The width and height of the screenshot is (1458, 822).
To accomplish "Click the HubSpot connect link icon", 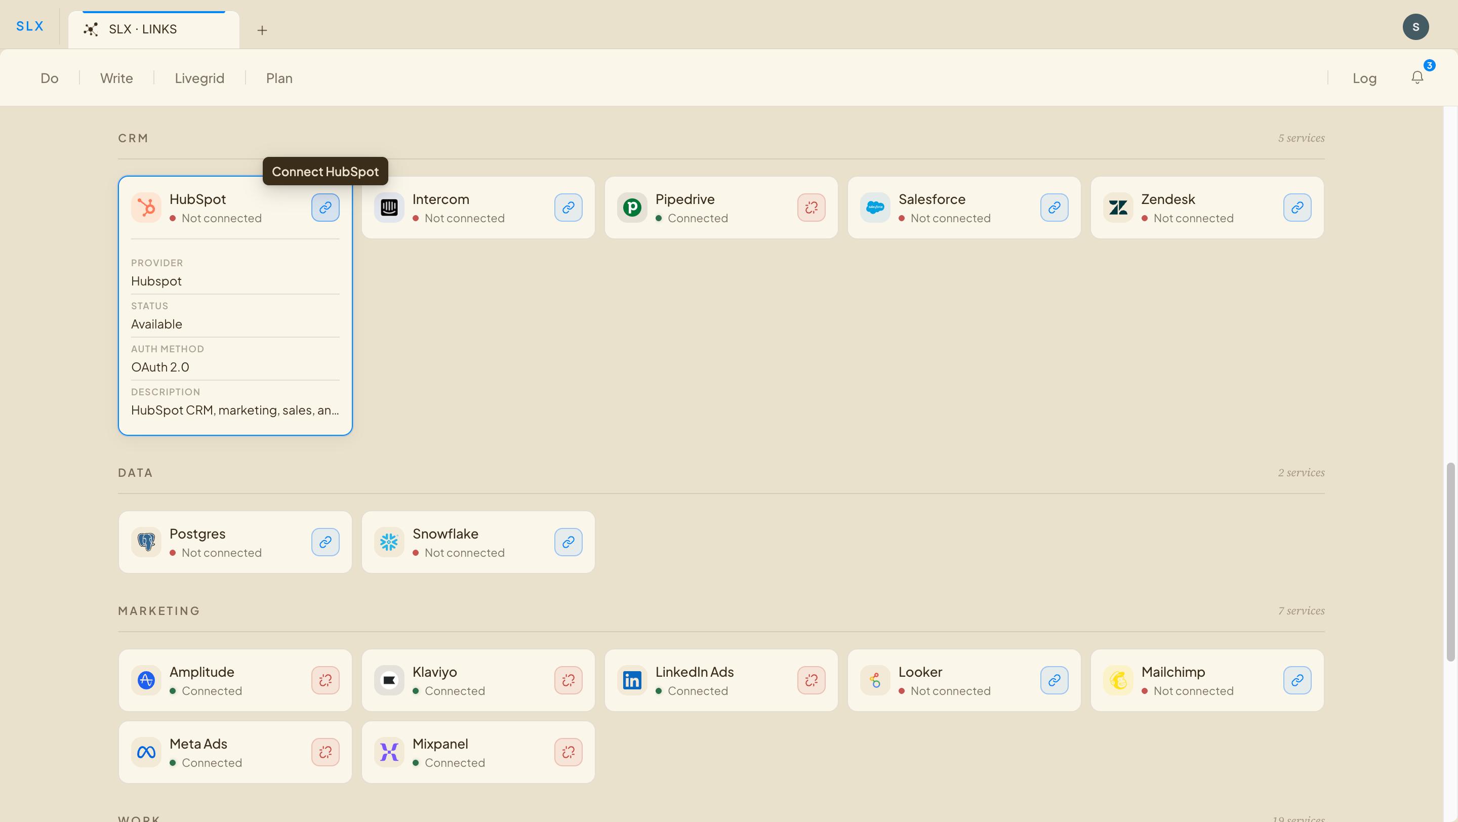I will 325,208.
